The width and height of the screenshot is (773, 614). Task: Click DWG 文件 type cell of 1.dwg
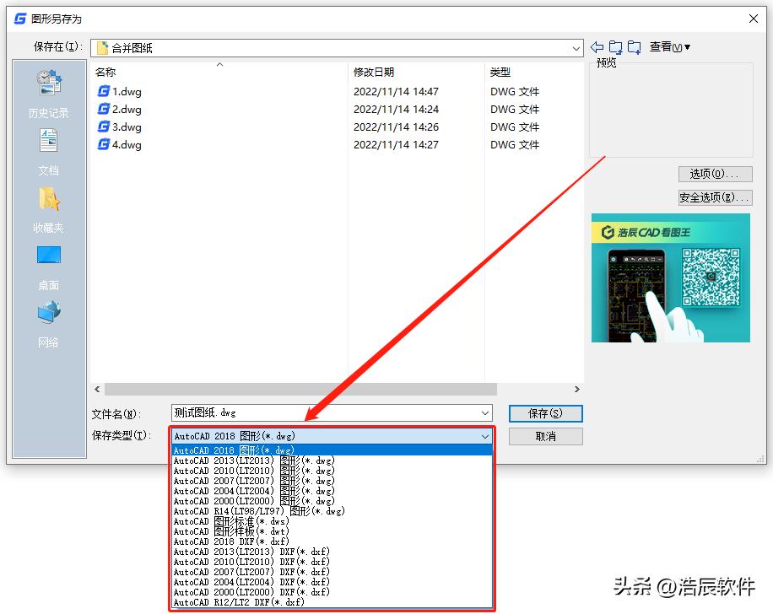515,91
